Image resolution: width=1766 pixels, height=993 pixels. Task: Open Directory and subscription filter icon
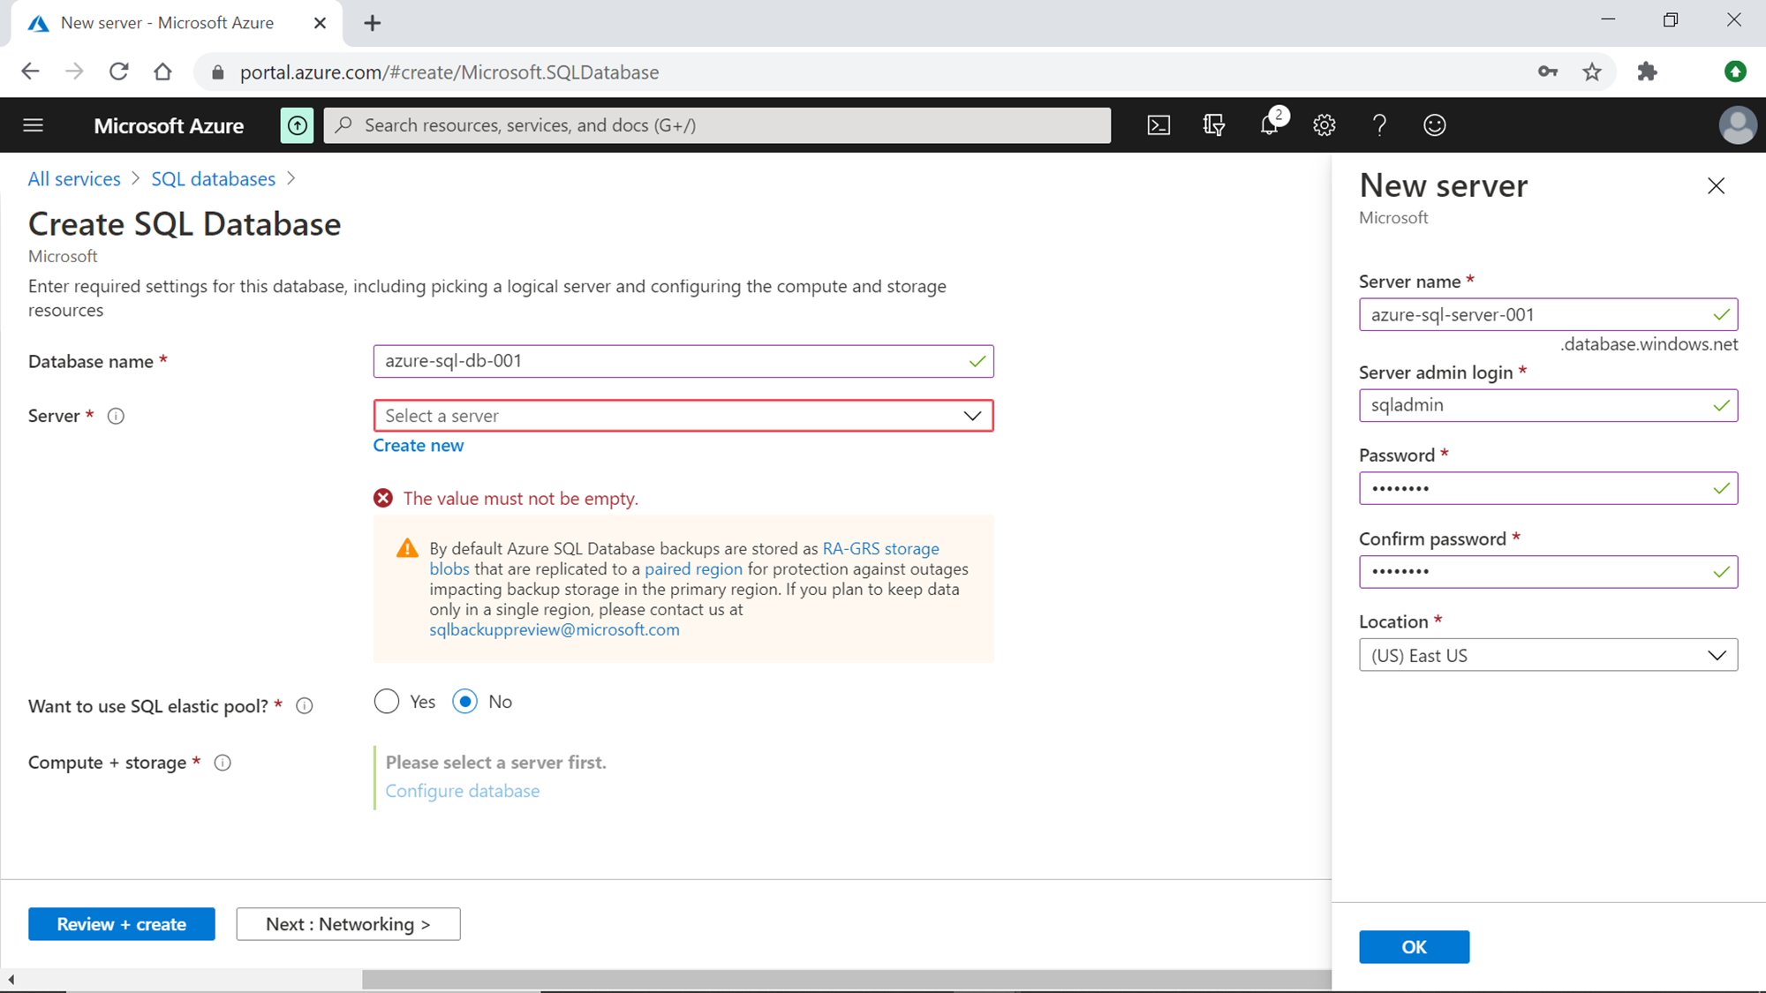click(1214, 125)
